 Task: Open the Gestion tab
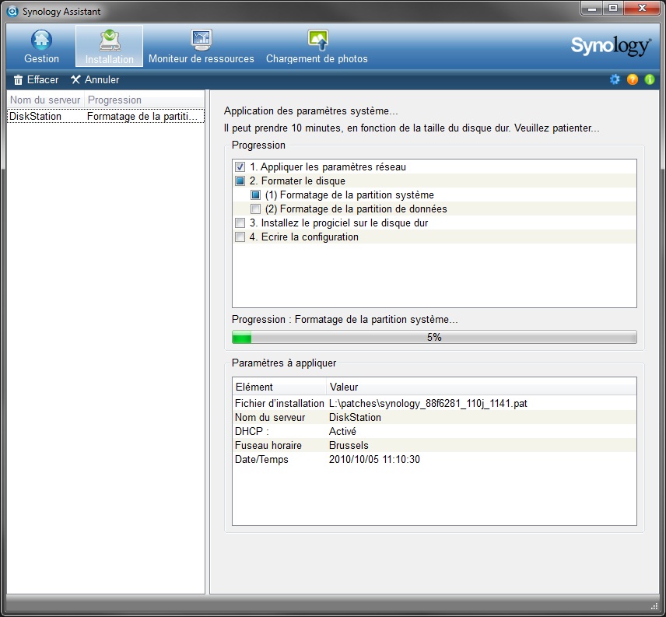click(41, 46)
